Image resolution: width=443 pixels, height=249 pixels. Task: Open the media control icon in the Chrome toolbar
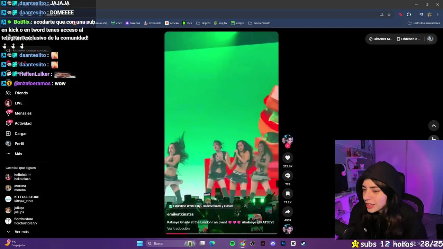(x=421, y=15)
